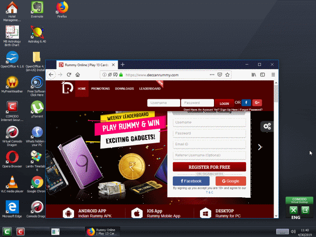Open the Firefox Library icon
316x237 pixels.
pos(254,75)
